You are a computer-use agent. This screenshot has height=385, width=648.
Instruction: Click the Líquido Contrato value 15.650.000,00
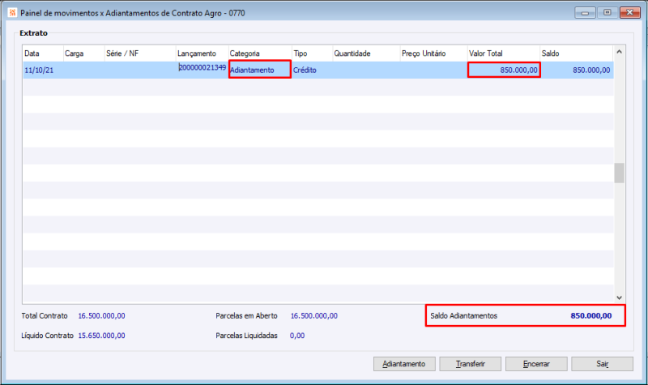click(x=102, y=336)
